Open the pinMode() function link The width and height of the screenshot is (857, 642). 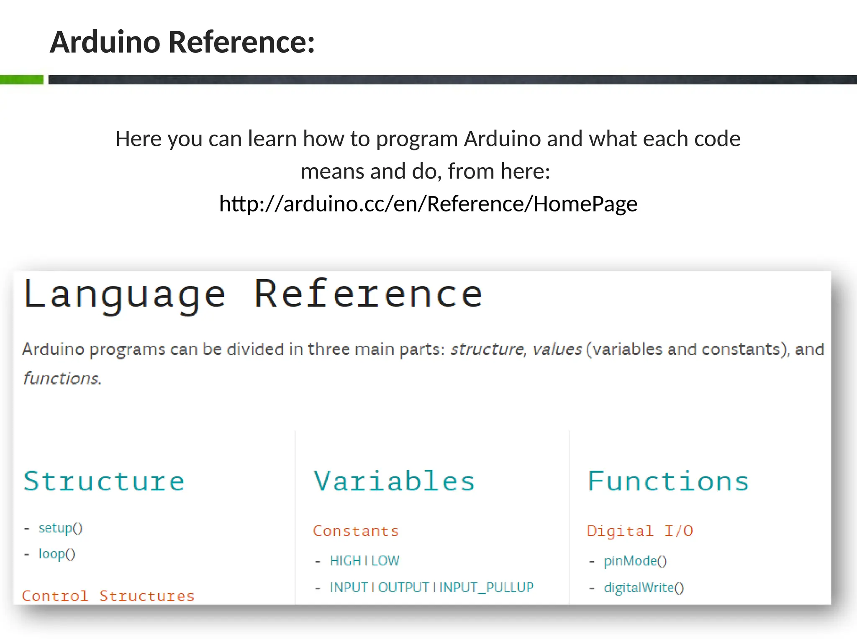coord(635,561)
